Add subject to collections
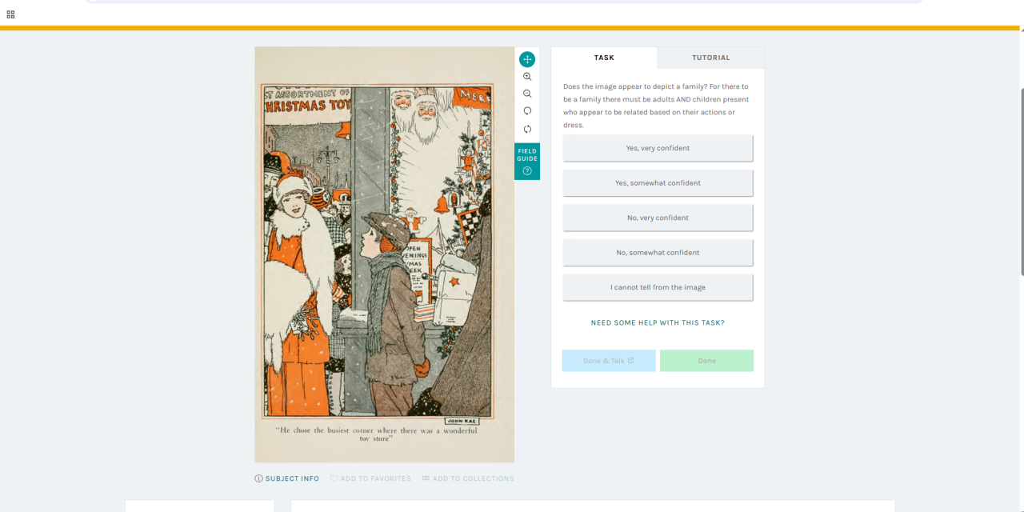The width and height of the screenshot is (1024, 512). (468, 478)
